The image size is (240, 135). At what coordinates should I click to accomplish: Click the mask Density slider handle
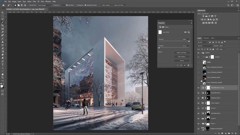pyautogui.click(x=189, y=41)
